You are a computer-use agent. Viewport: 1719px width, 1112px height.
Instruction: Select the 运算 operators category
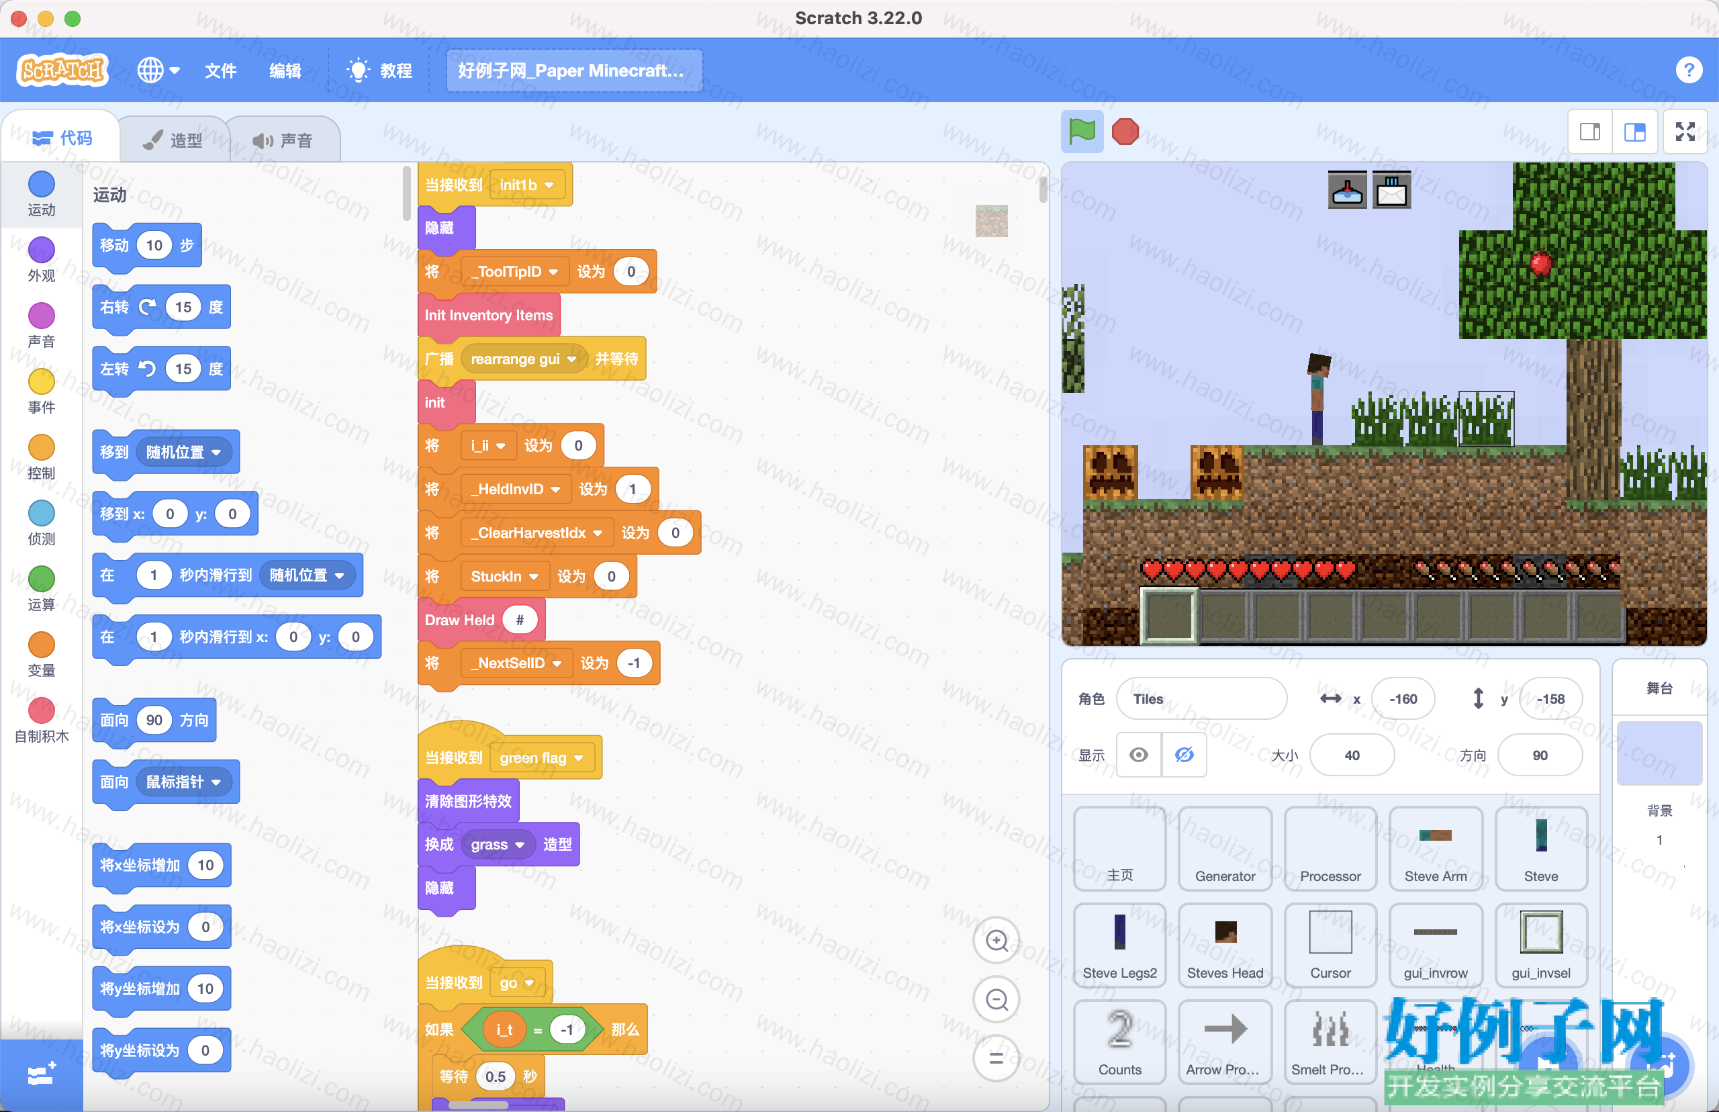pos(41,588)
